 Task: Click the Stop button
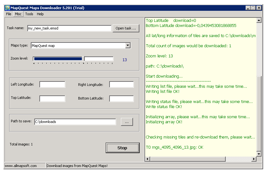point(123,148)
